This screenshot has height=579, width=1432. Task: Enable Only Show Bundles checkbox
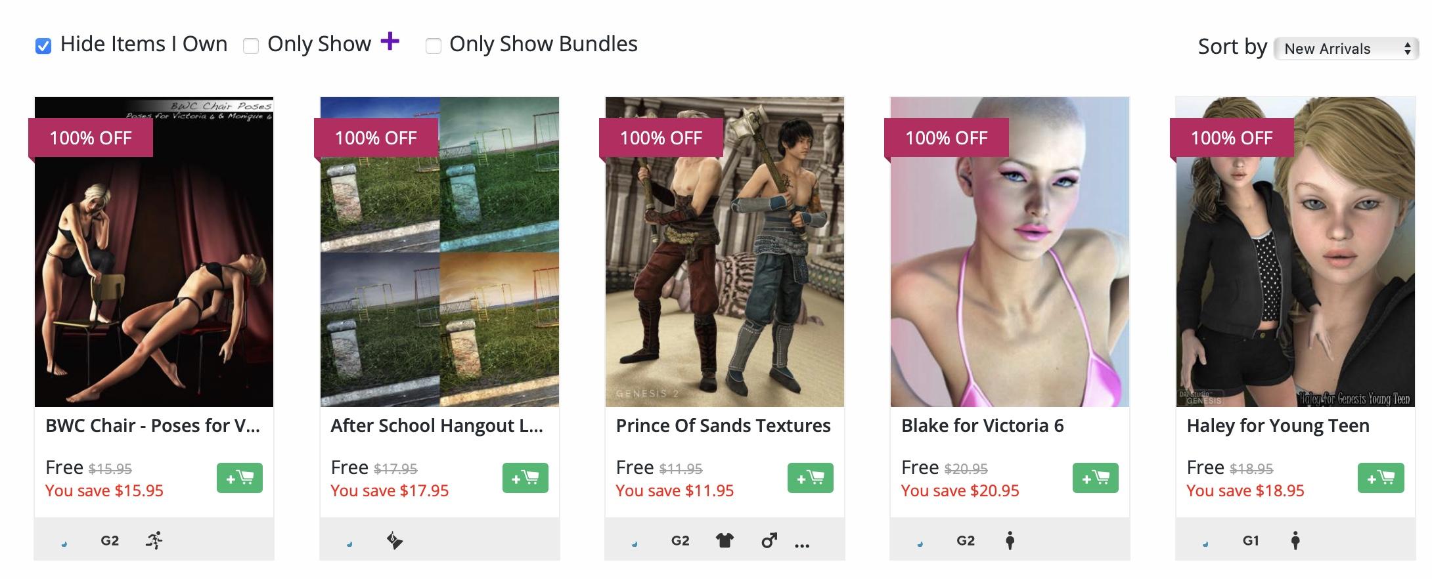pos(433,46)
